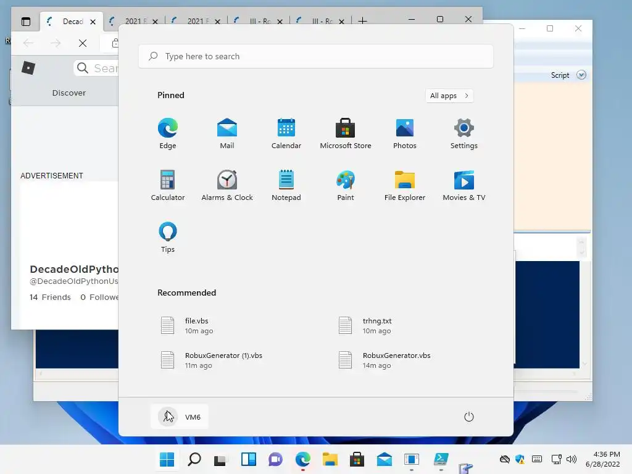Open touch keyboard tray icon

[x=537, y=459]
